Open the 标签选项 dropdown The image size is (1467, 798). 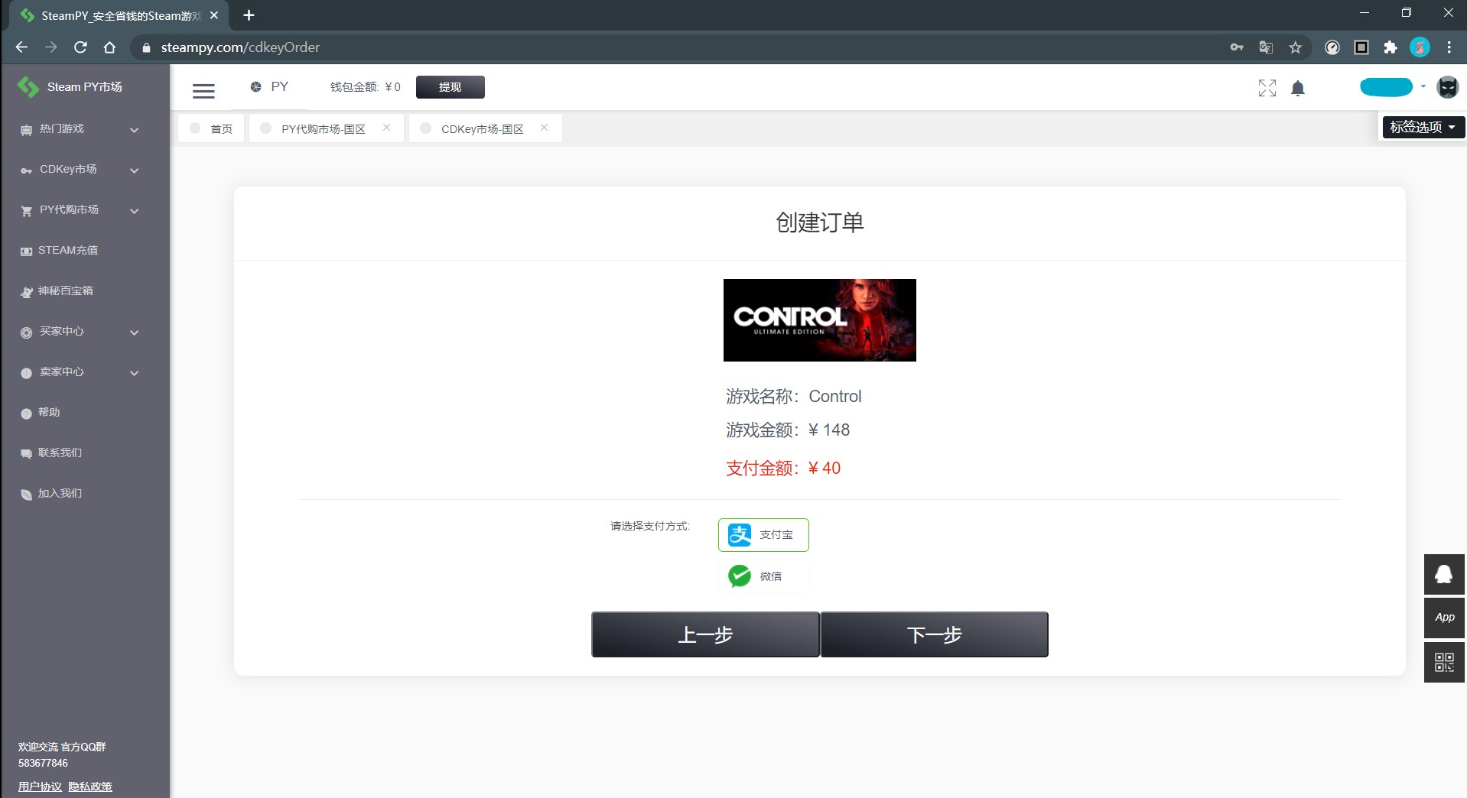[x=1423, y=128]
